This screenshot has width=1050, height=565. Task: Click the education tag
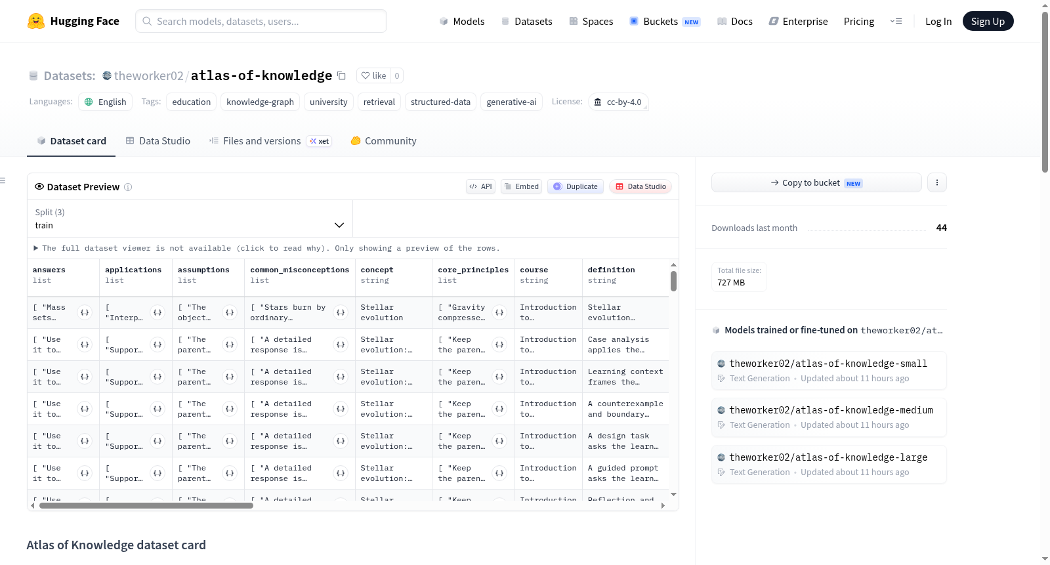pos(192,102)
